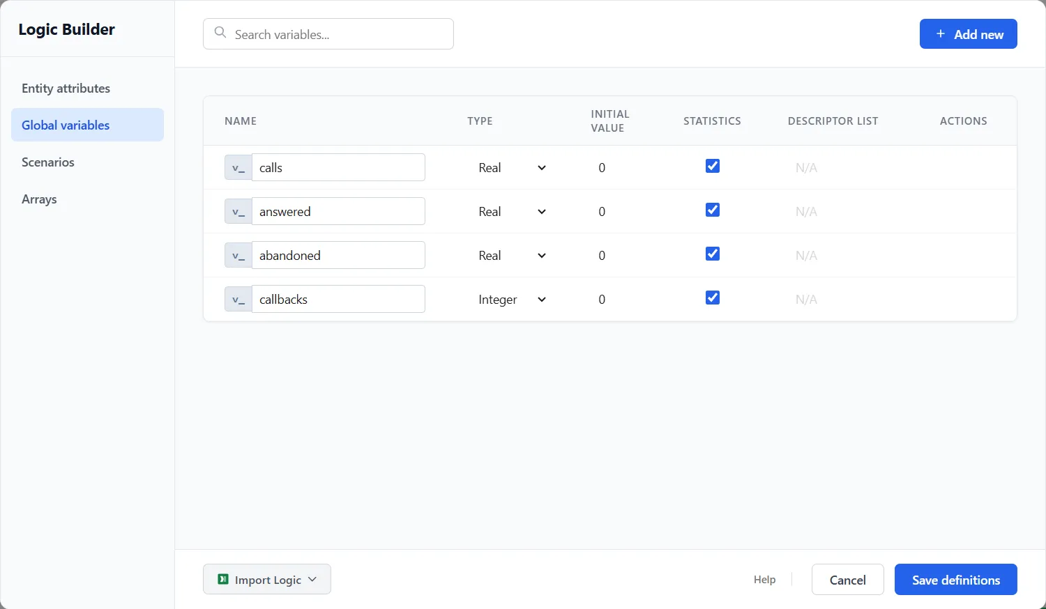Click the Logic Builder title
The width and height of the screenshot is (1046, 609).
tap(67, 29)
